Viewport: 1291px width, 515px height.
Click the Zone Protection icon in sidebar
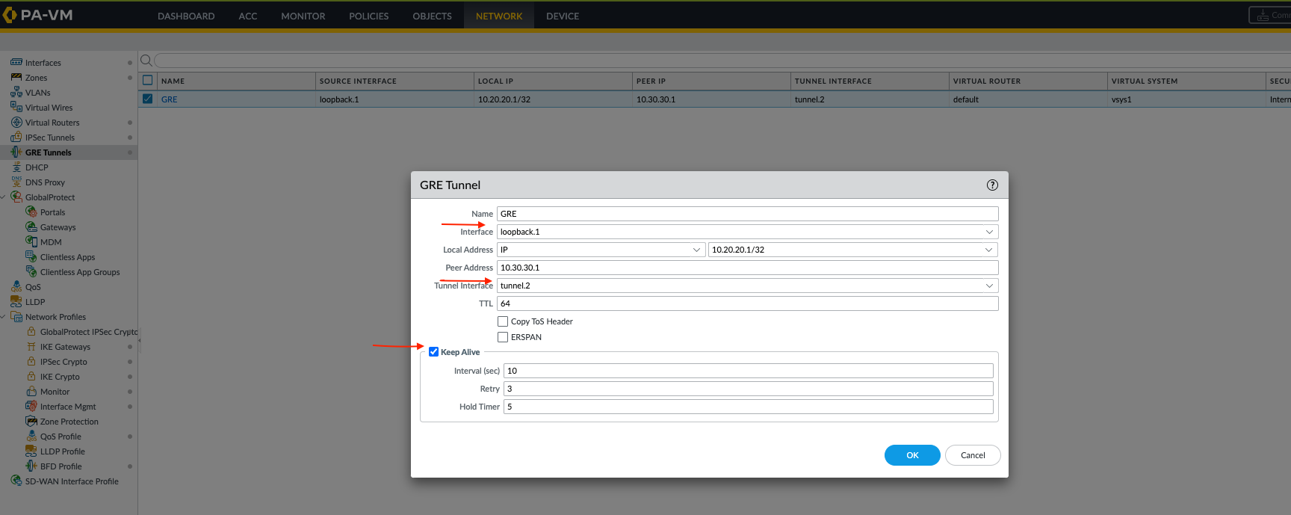[x=31, y=422]
